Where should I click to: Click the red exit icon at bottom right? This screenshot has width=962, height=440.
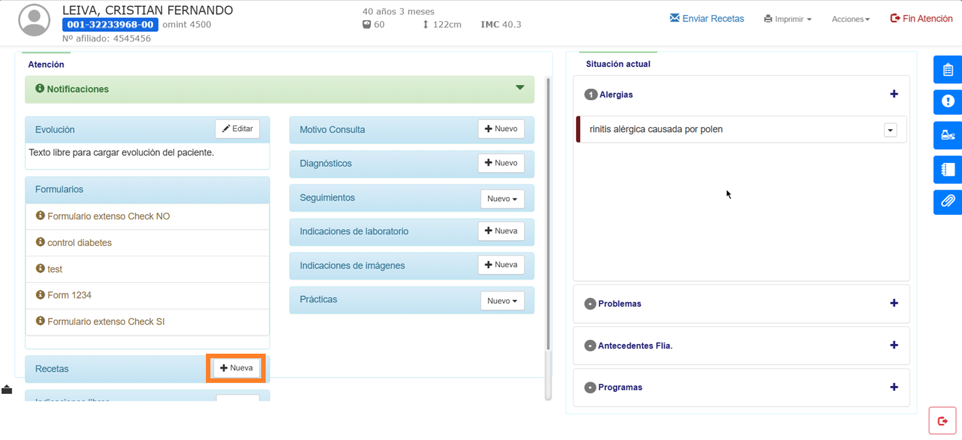click(943, 421)
